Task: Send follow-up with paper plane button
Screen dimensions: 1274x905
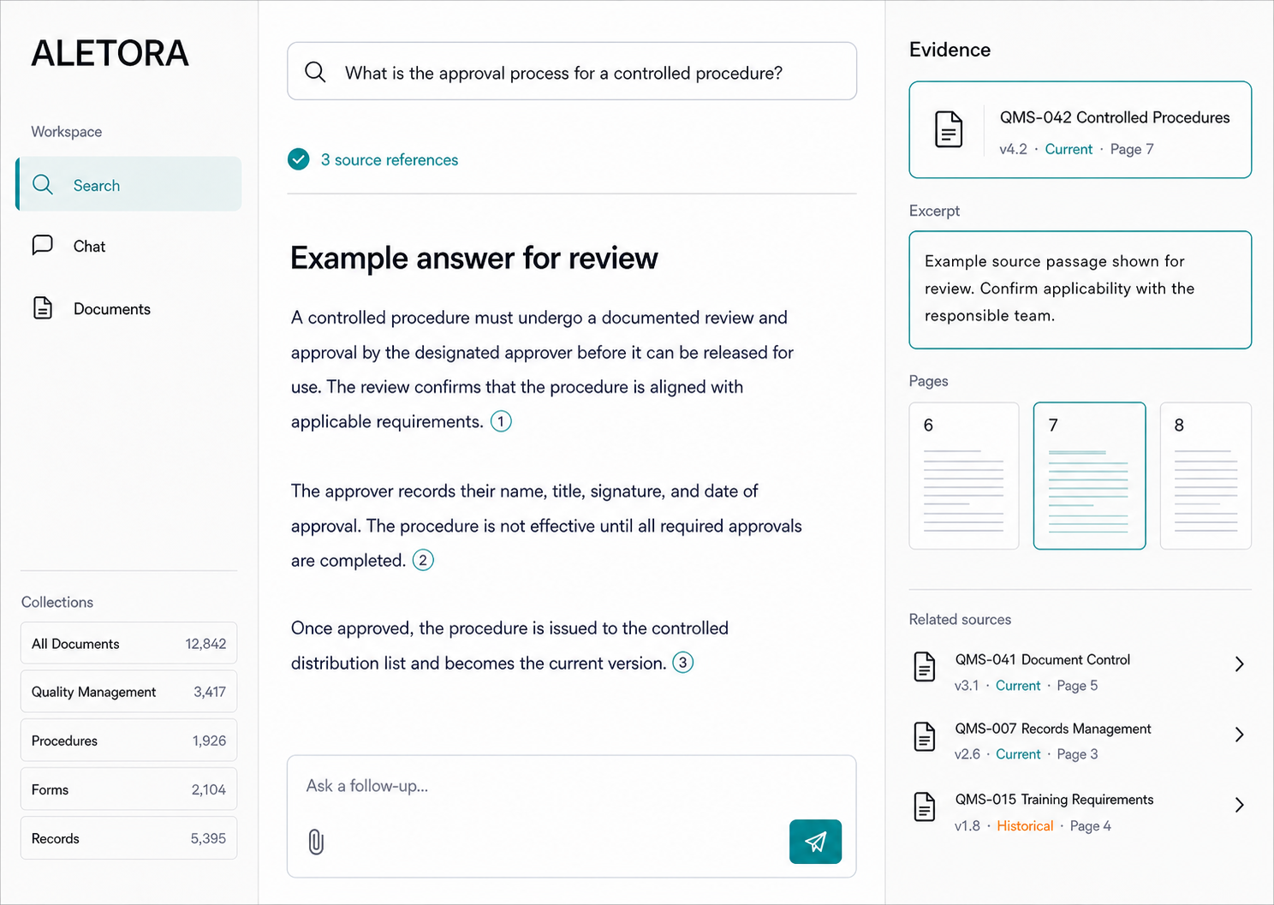Action: coord(815,842)
